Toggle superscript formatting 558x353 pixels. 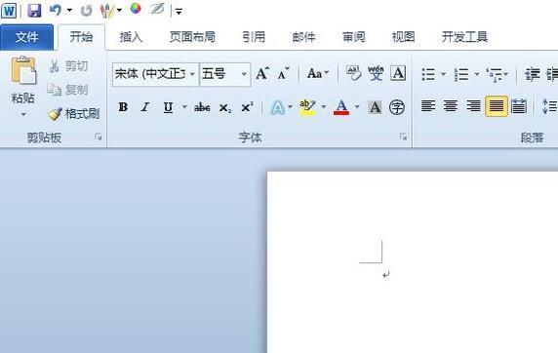point(247,106)
